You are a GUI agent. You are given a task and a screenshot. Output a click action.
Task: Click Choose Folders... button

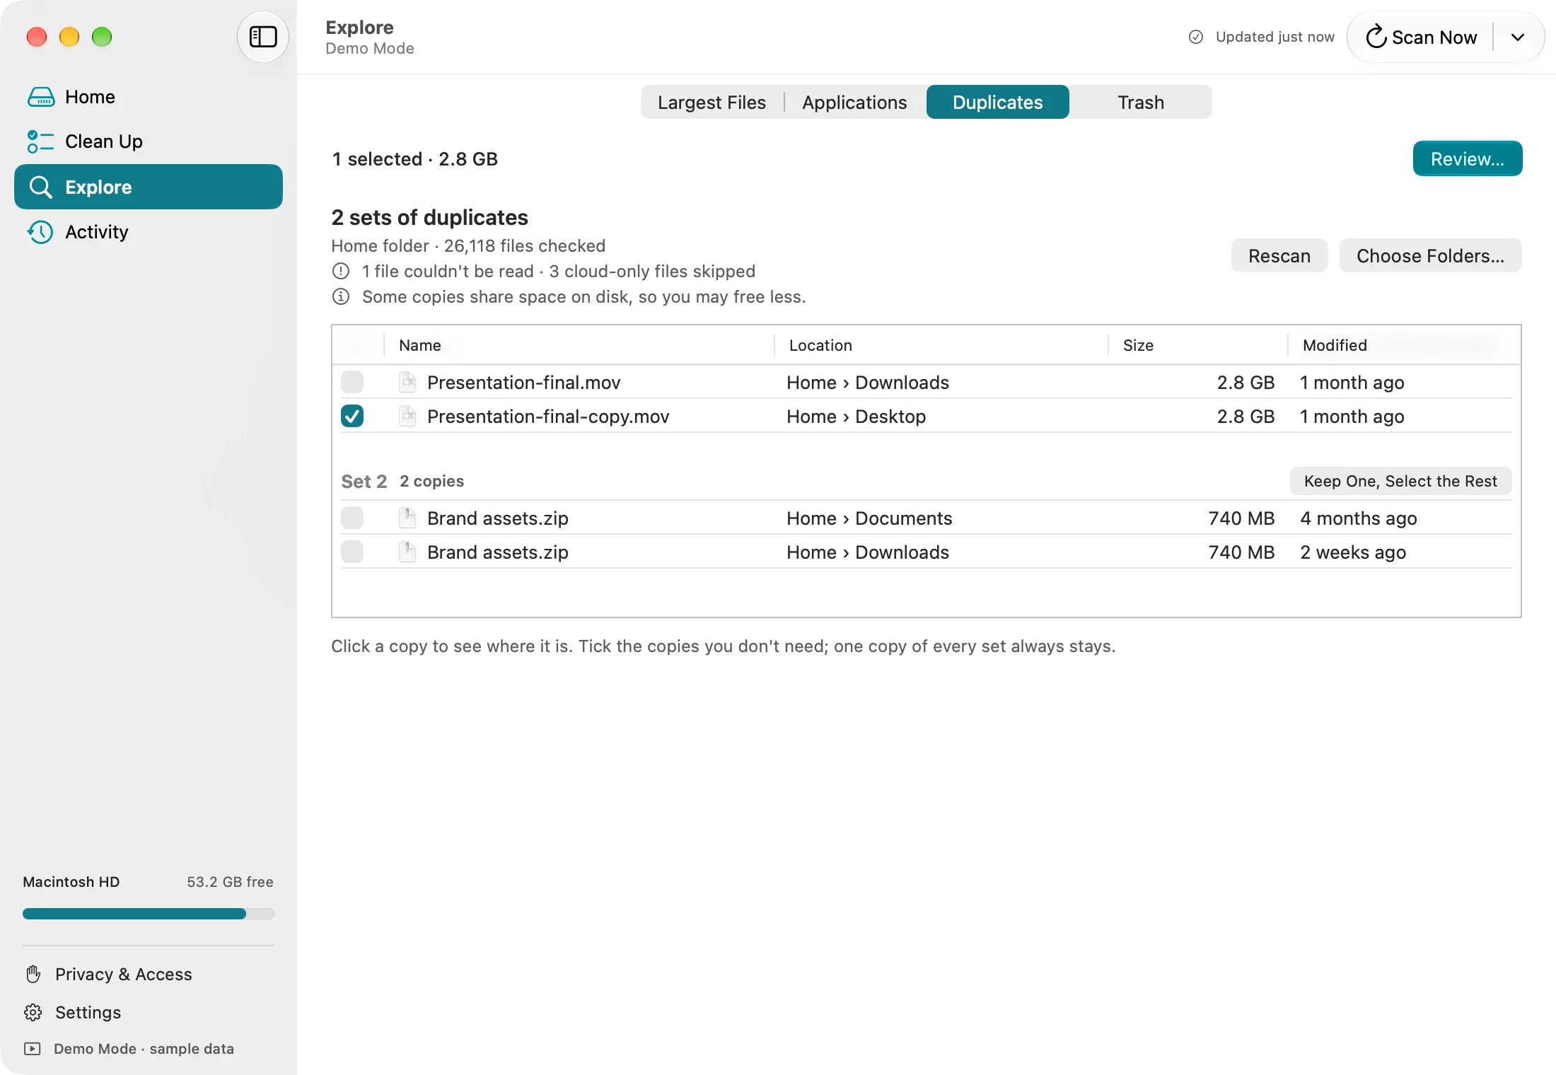pyautogui.click(x=1430, y=255)
